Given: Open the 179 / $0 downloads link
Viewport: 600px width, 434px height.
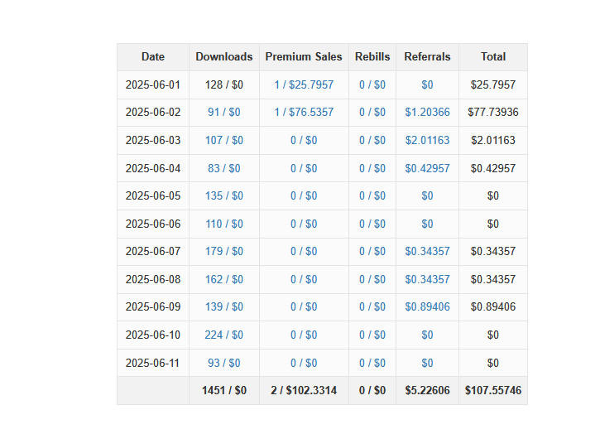Looking at the screenshot, I should [223, 251].
